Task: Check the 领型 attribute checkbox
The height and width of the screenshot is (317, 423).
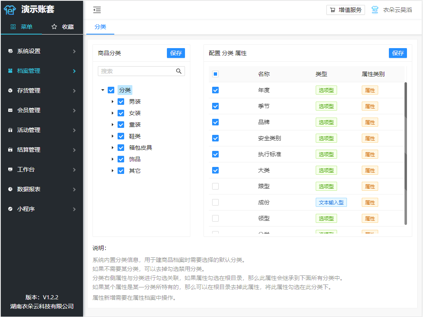Action: [215, 218]
